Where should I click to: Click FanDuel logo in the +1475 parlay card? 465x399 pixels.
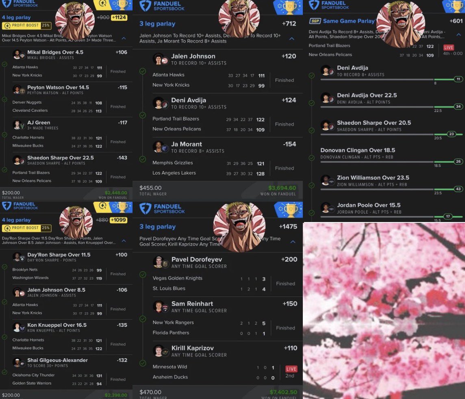point(162,209)
